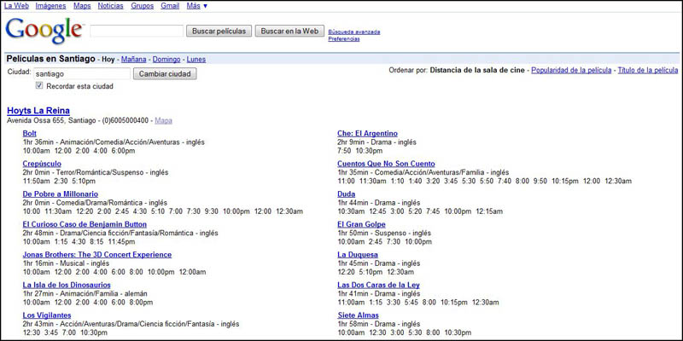Sort by 'Título de la película'
683x341 pixels.
647,70
